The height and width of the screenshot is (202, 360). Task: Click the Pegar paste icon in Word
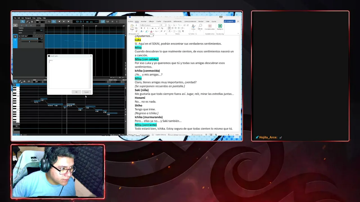(x=132, y=26)
